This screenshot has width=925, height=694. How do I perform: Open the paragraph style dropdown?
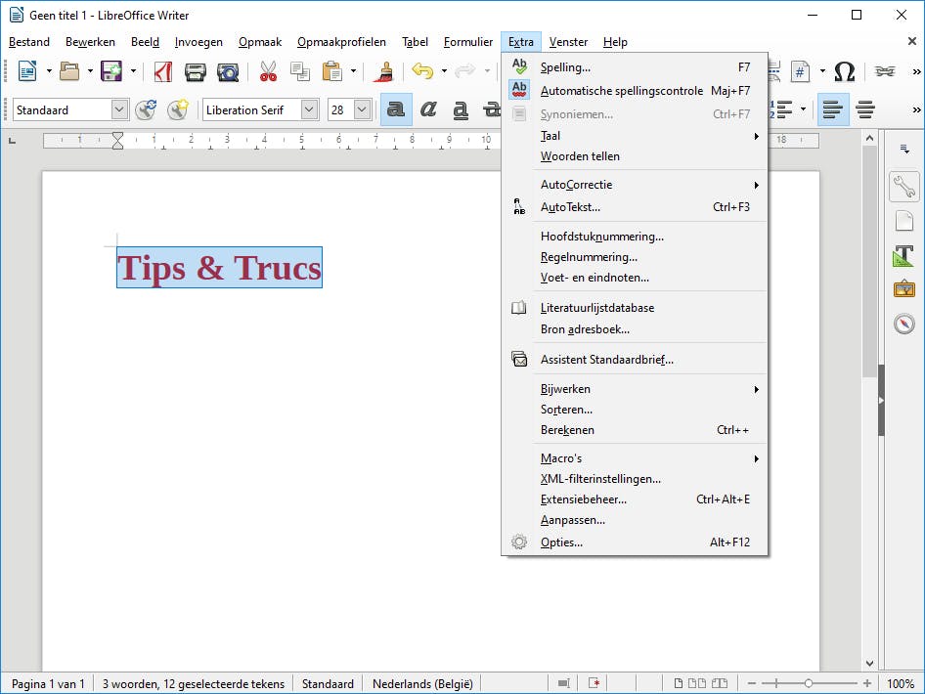(119, 109)
